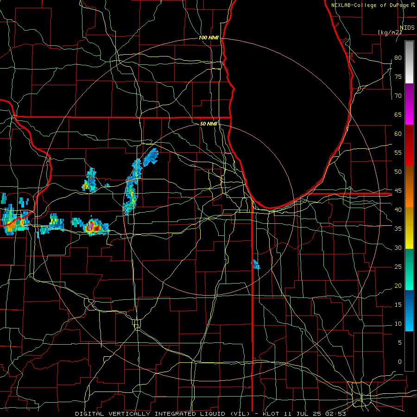
Task: Click the tilted blue echo northeast of the echo line
Action: click(x=151, y=158)
